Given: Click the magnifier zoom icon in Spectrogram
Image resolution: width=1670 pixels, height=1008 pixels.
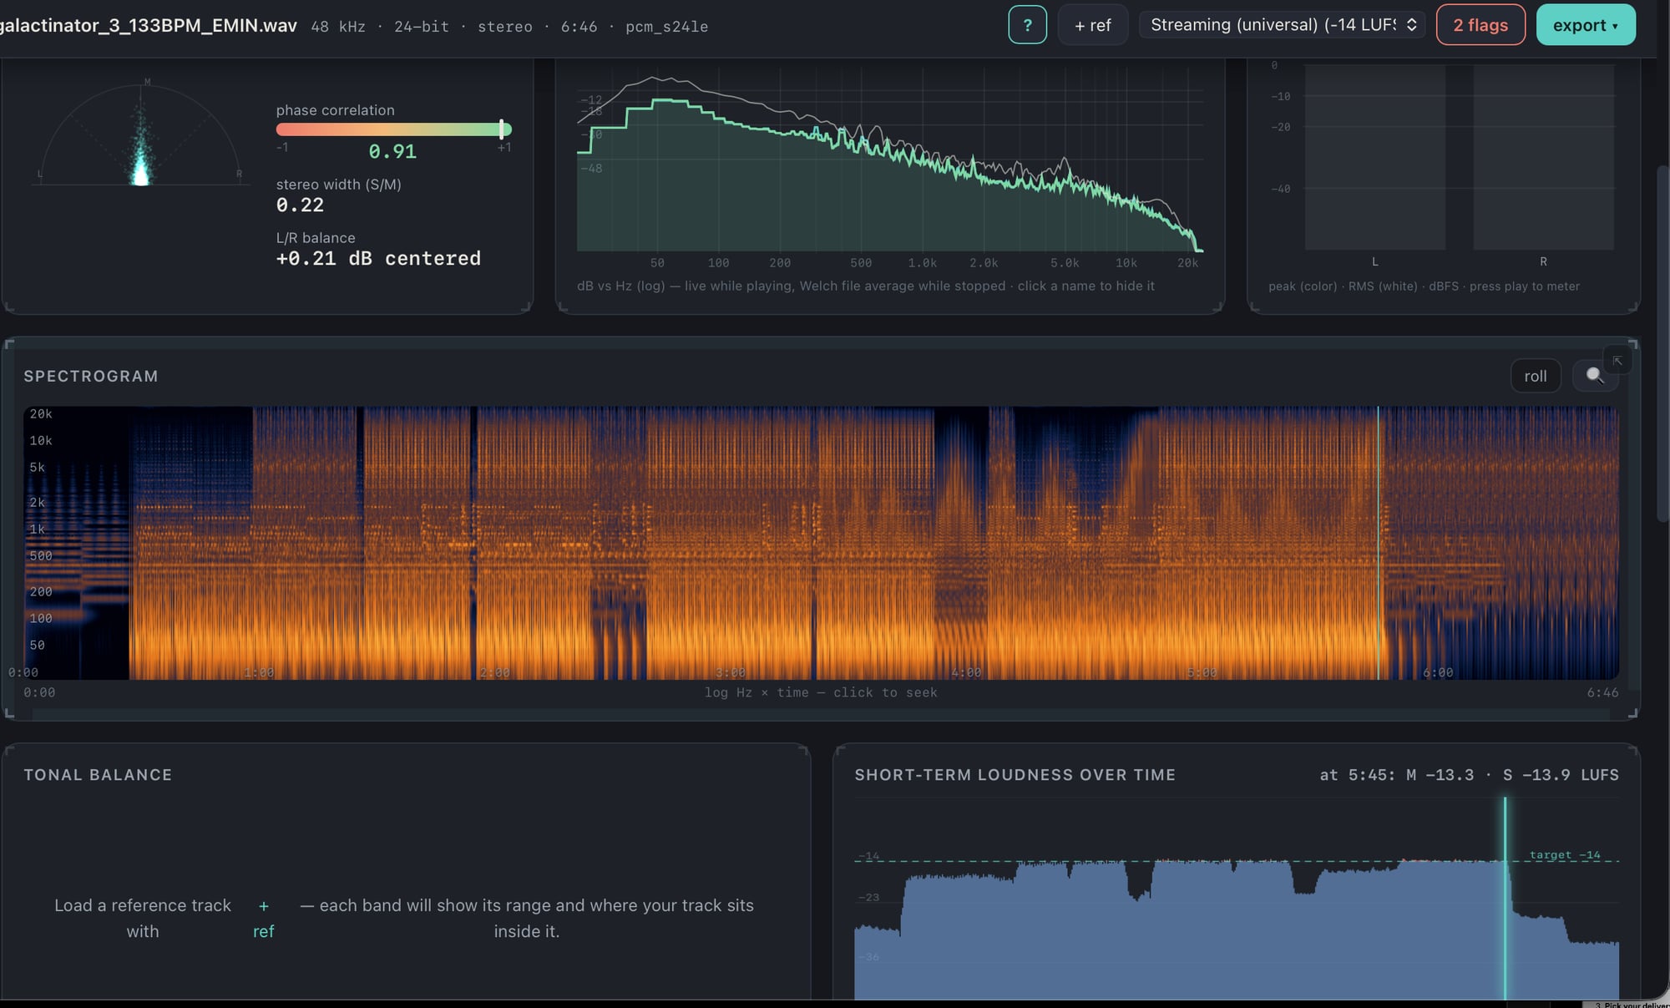Looking at the screenshot, I should [1594, 376].
